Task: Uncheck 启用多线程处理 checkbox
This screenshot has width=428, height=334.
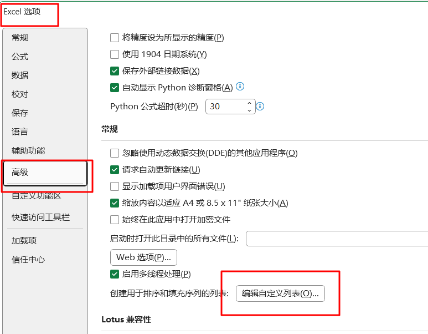Action: coord(115,274)
